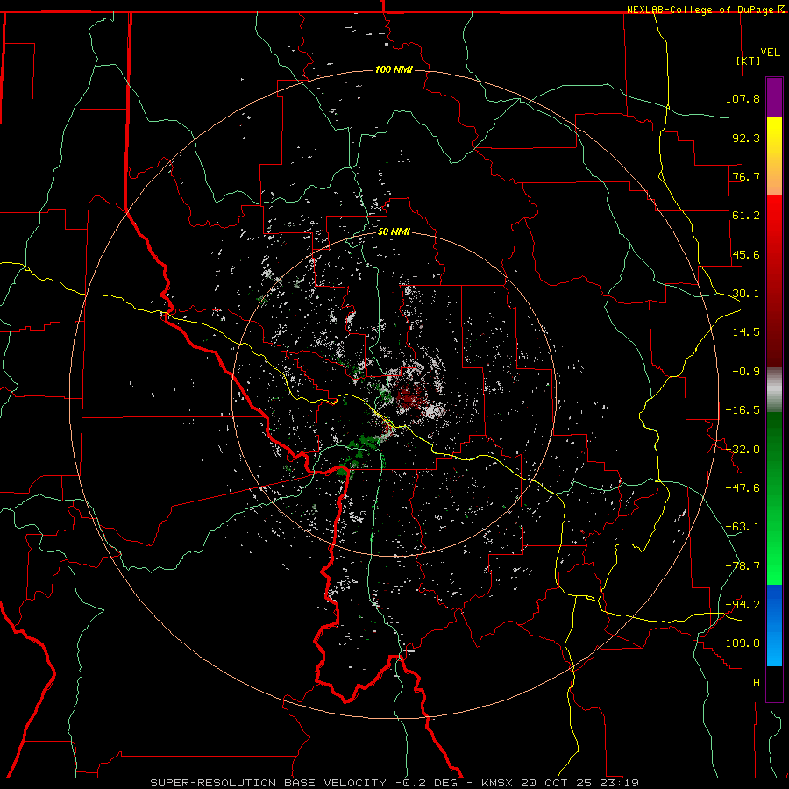Click the -16.5 scale value

pos(743,410)
